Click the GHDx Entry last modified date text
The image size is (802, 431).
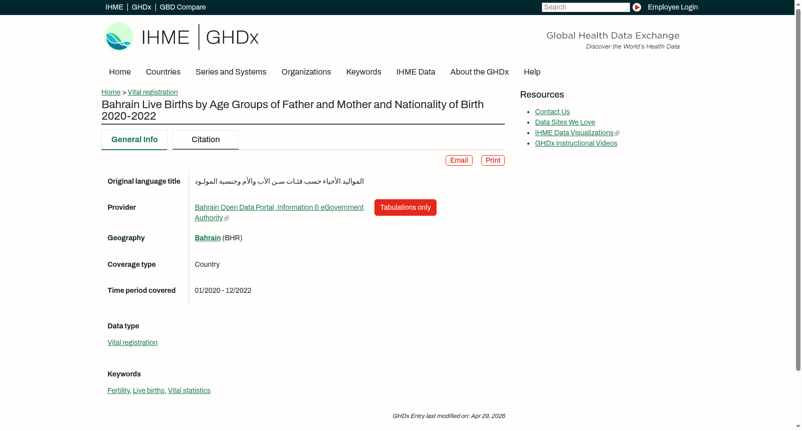click(449, 416)
